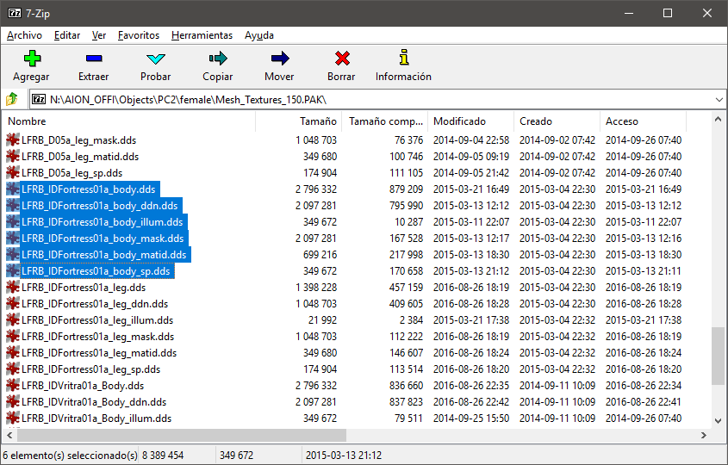Click the Copiar toolbar icon

(217, 59)
